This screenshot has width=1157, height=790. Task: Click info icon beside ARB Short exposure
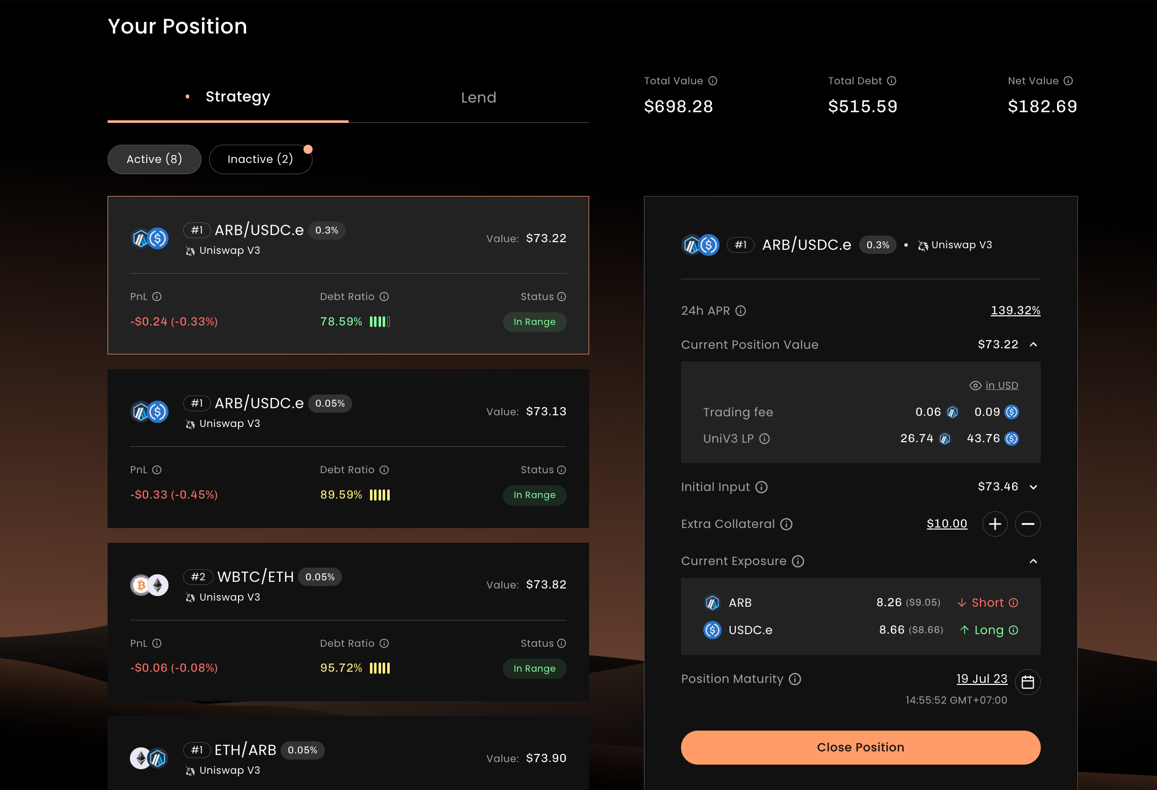(x=1013, y=603)
